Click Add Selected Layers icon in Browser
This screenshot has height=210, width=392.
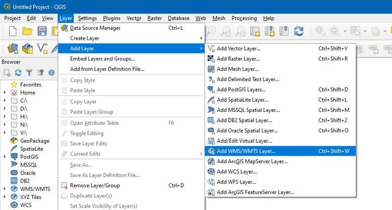(x=7, y=73)
